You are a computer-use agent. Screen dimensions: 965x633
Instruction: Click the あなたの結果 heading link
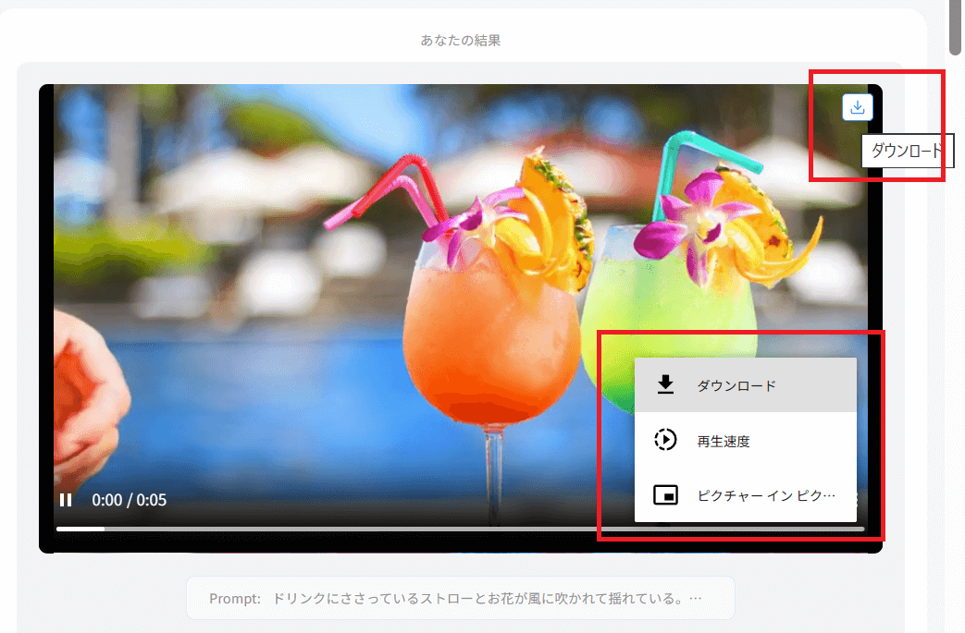(x=460, y=39)
